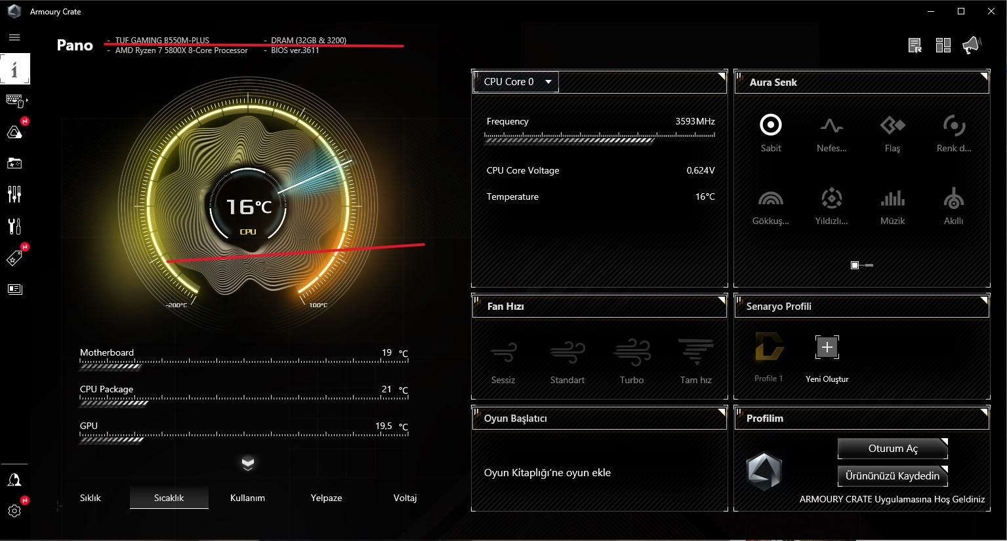The height and width of the screenshot is (541, 1007).
Task: Click the Oturum Aç button
Action: pyautogui.click(x=893, y=449)
